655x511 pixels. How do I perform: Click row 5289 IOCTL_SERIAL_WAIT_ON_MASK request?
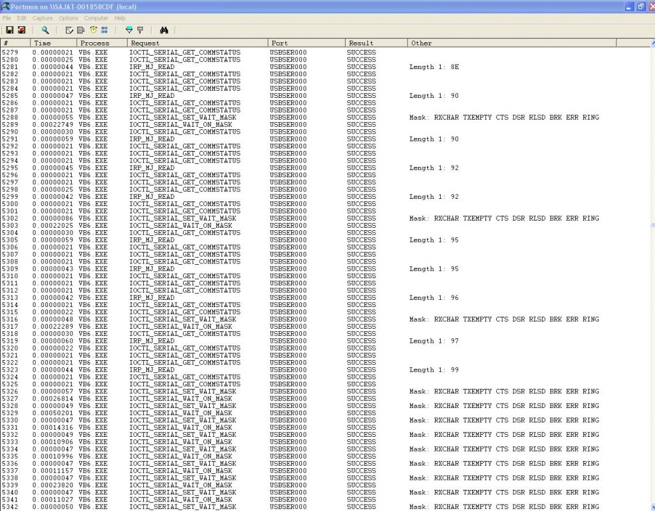[x=181, y=125]
